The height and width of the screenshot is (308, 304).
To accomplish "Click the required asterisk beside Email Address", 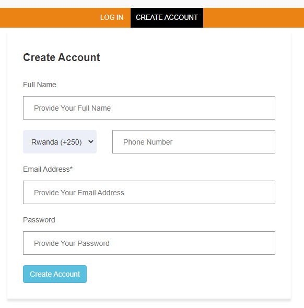I will (71, 168).
